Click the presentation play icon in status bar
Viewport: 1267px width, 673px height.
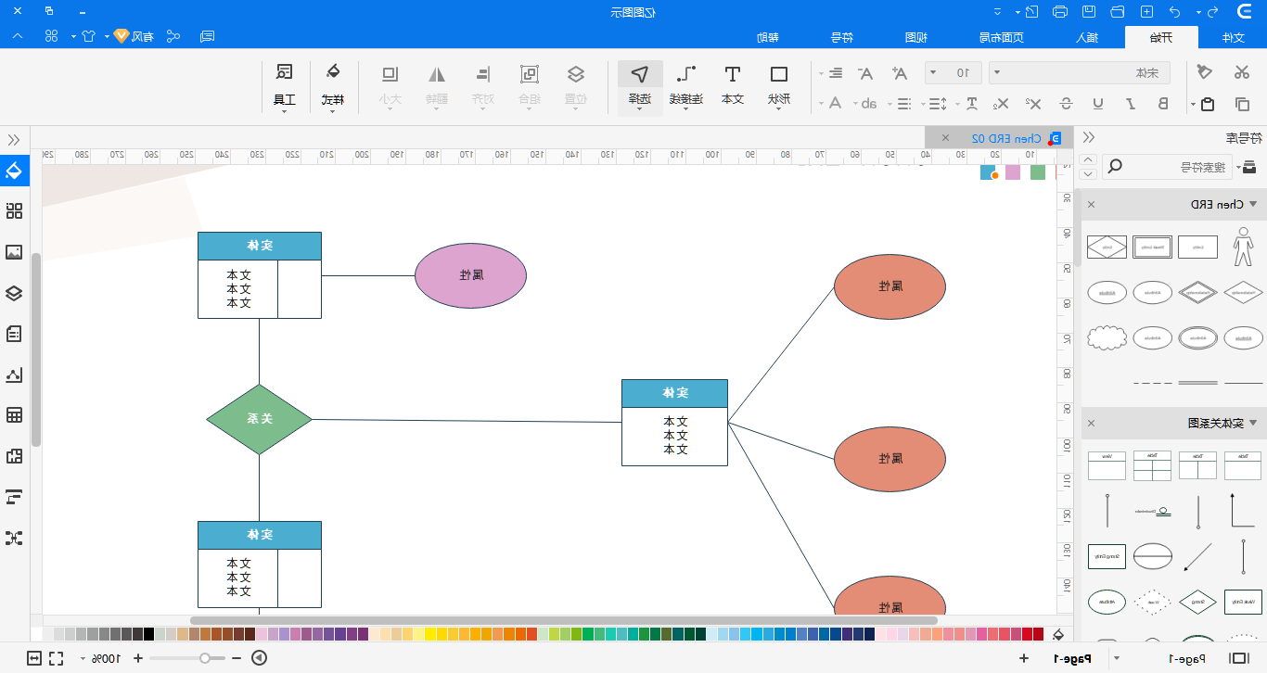(260, 658)
